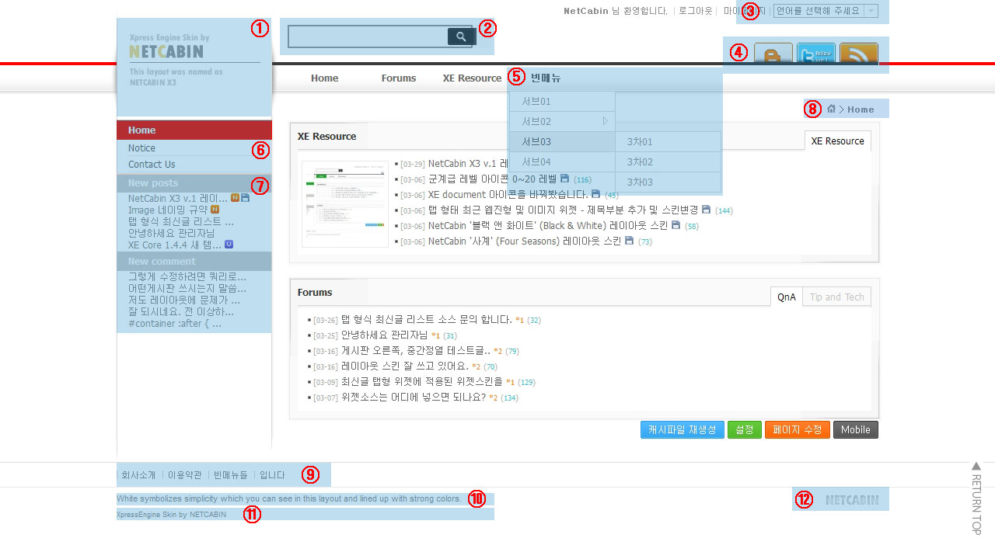Select 서브03 in the dropdown menu
The image size is (995, 559).
[562, 142]
